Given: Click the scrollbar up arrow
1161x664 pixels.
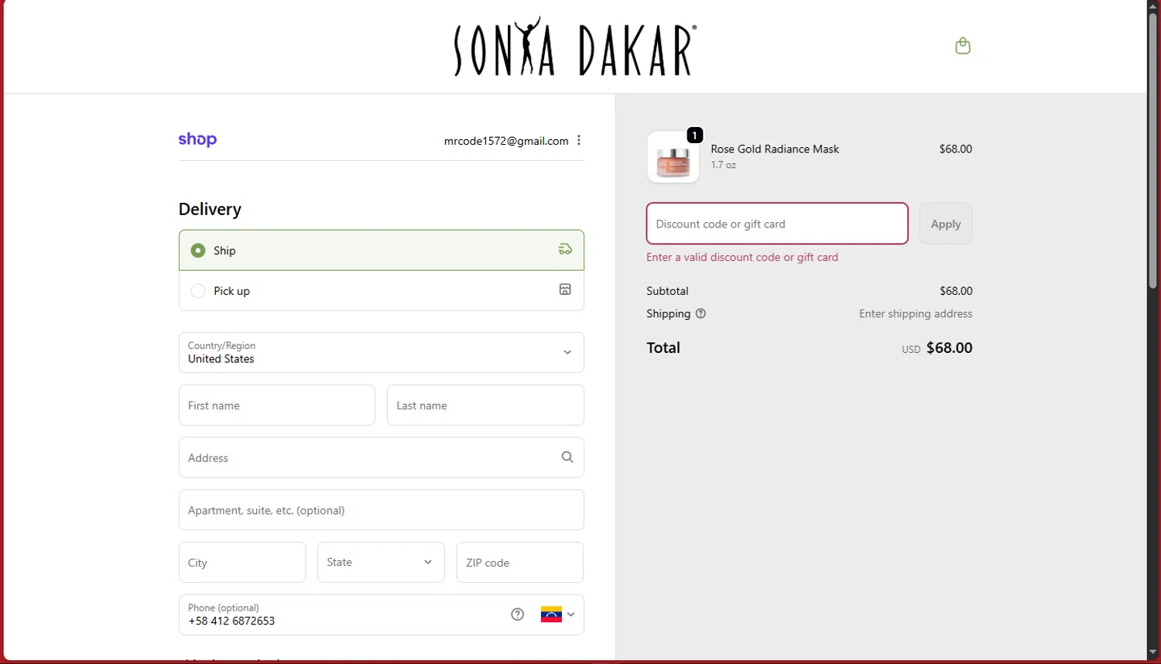Looking at the screenshot, I should tap(1153, 5).
